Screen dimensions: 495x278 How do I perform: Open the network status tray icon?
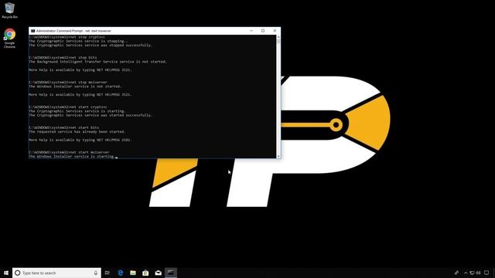(472, 273)
